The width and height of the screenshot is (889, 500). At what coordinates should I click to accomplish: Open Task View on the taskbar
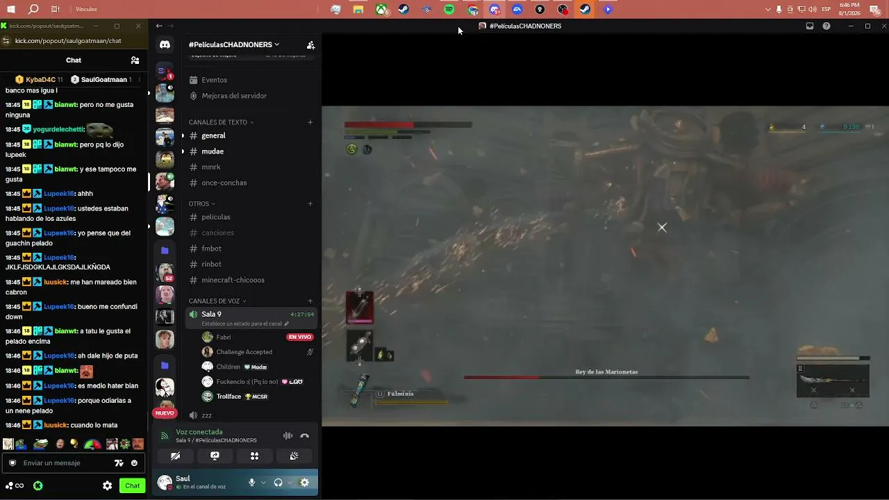tap(56, 10)
